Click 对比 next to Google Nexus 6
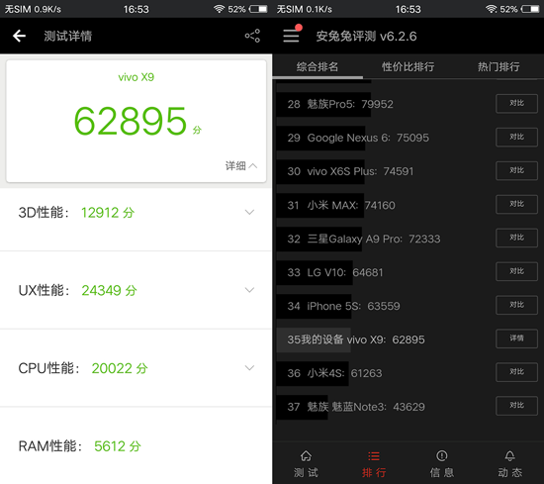This screenshot has height=484, width=544. tap(516, 138)
